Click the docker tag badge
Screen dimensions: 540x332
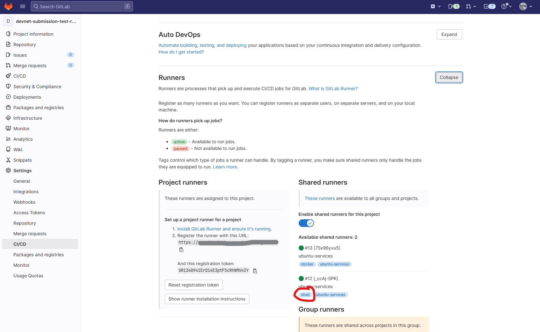307,264
